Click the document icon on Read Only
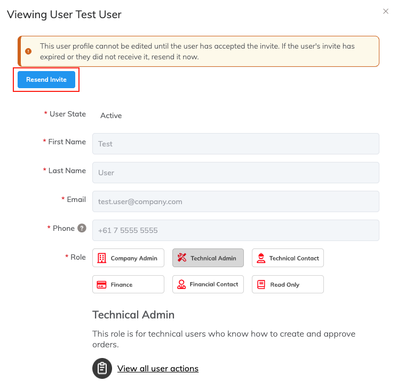Viewport: 397px width, 389px height. pos(261,285)
